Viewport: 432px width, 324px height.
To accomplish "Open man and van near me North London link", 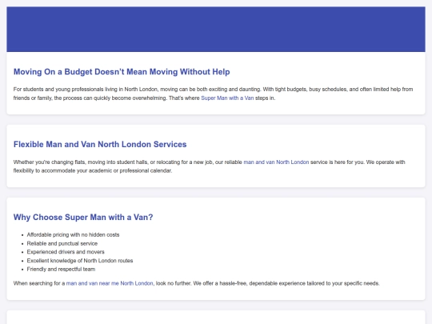I will (110, 283).
